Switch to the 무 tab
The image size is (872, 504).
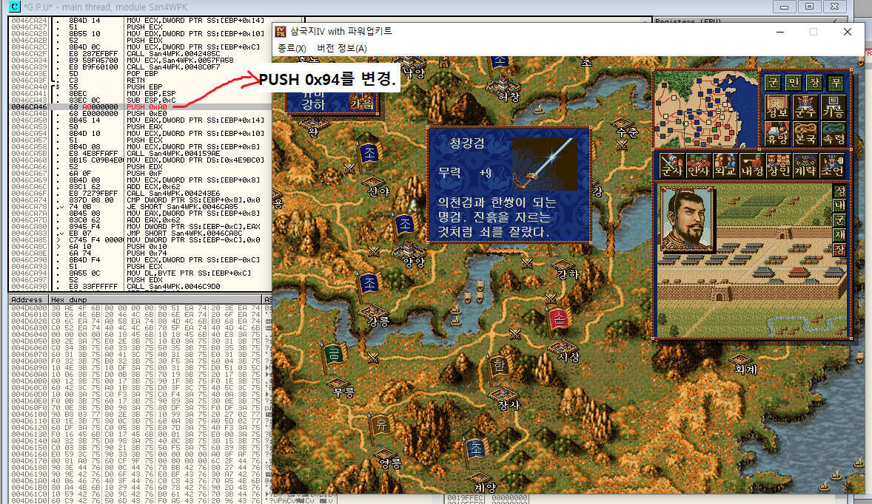click(835, 83)
